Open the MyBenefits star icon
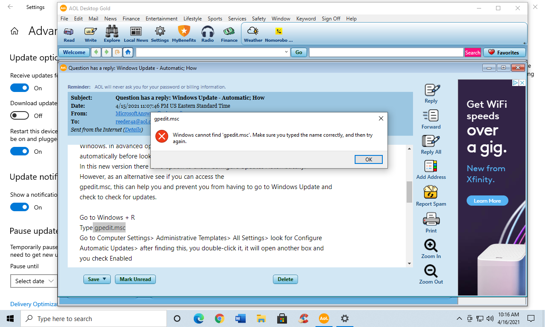 (x=184, y=34)
